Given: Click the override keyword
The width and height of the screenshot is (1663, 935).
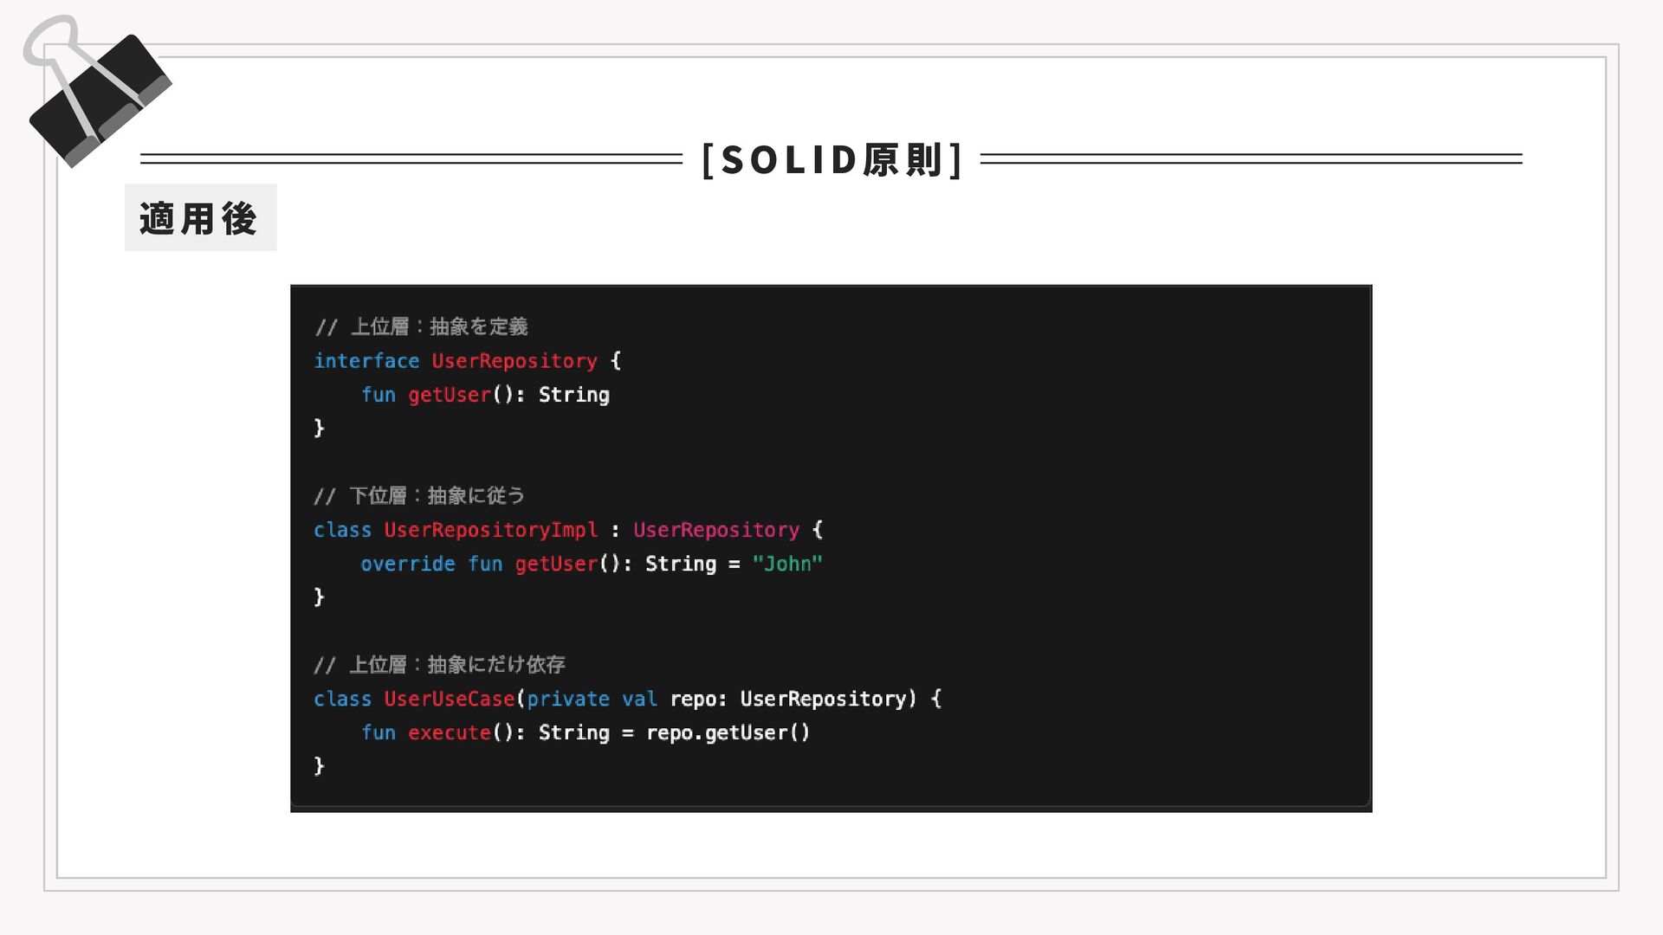Looking at the screenshot, I should pos(408,564).
